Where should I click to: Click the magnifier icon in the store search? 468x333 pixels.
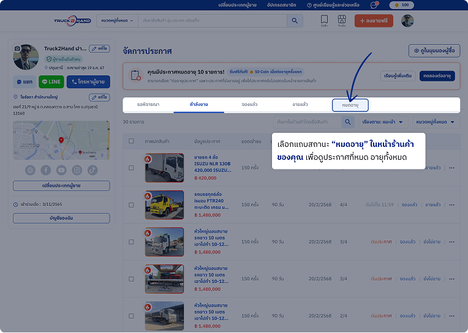tap(347, 122)
